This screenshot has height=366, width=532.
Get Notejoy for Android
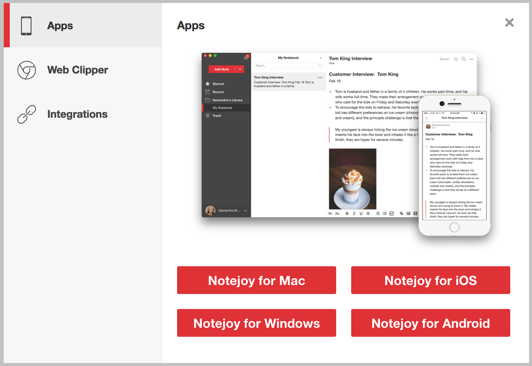[x=431, y=323]
